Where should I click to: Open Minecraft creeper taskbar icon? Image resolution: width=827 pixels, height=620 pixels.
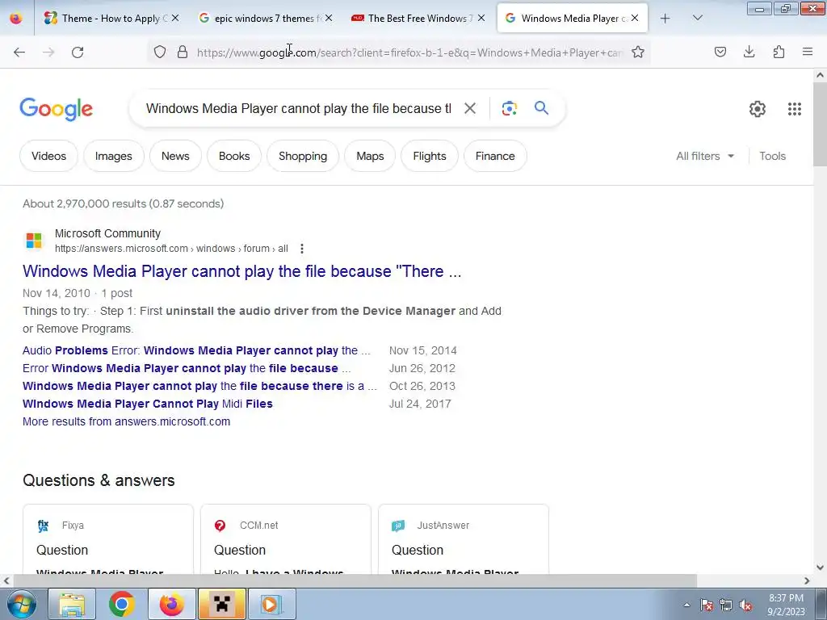coord(221,604)
